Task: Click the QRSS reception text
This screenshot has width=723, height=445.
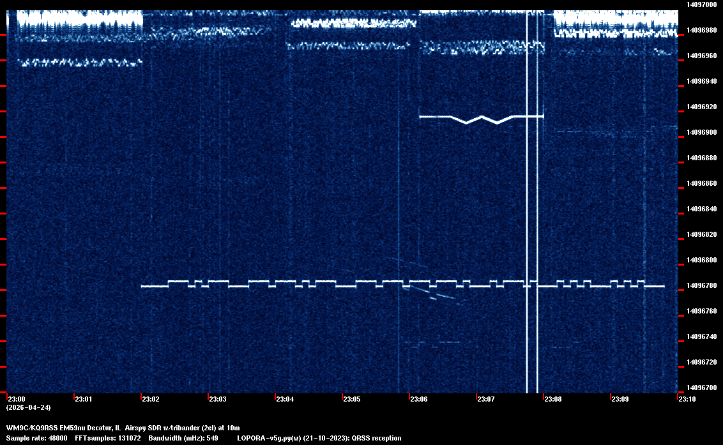Action: coord(376,439)
